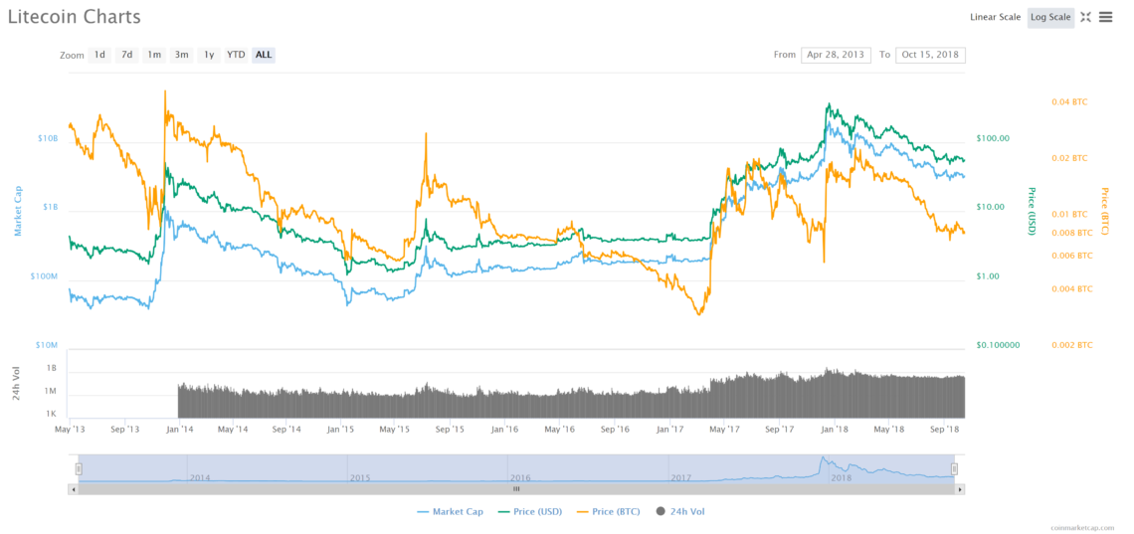Edit the From date field
This screenshot has height=534, width=1134.
[x=836, y=55]
